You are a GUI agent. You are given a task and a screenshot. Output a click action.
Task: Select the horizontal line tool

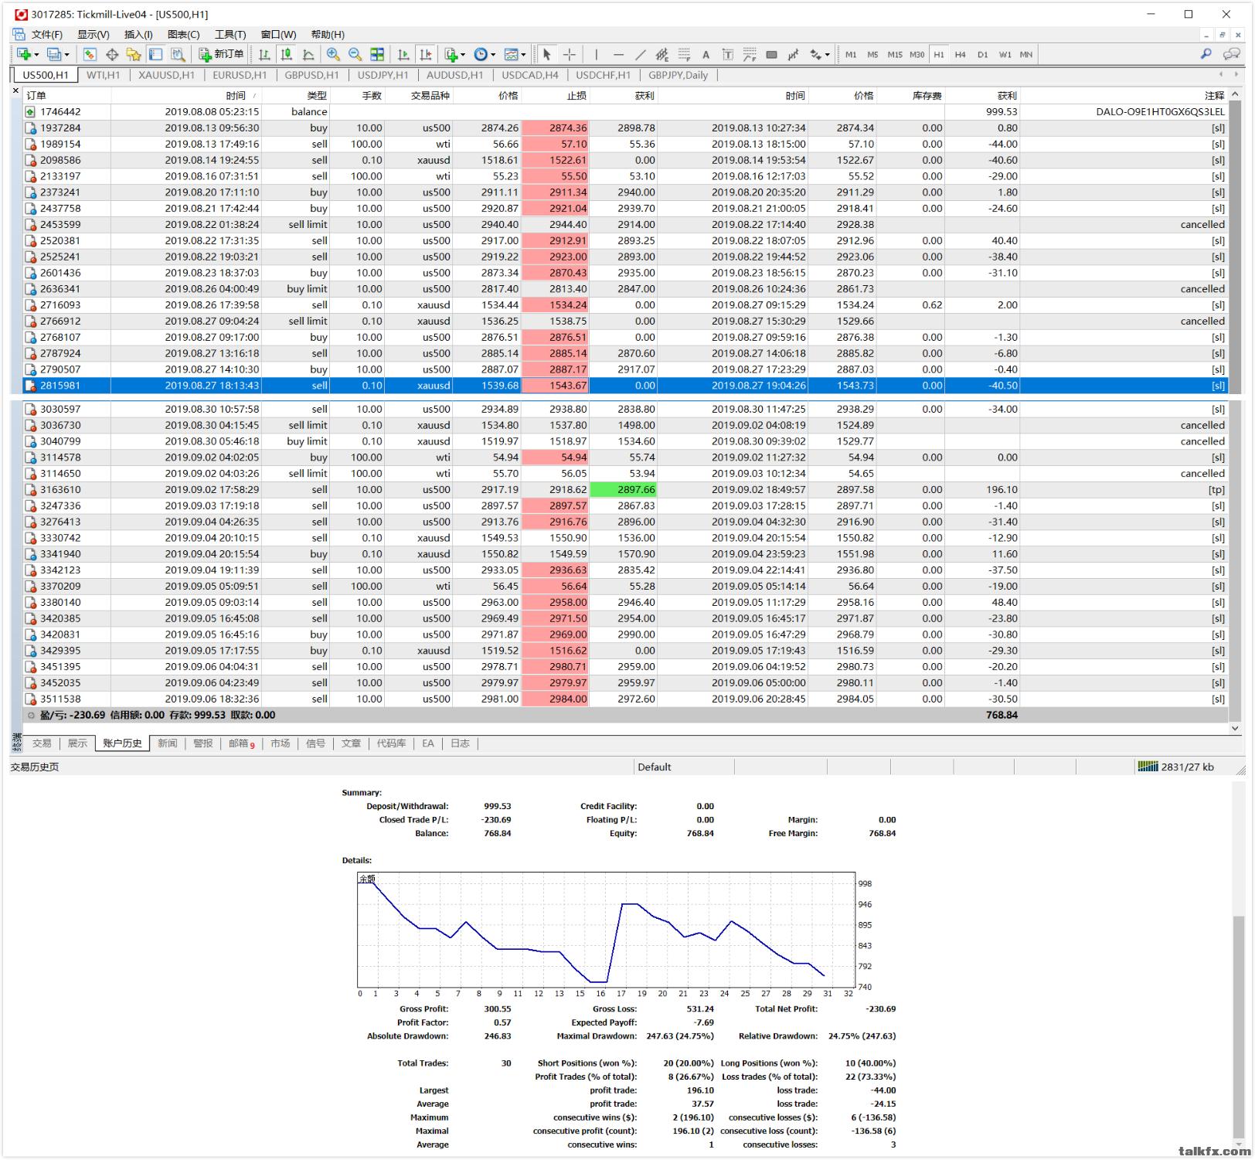coord(618,54)
